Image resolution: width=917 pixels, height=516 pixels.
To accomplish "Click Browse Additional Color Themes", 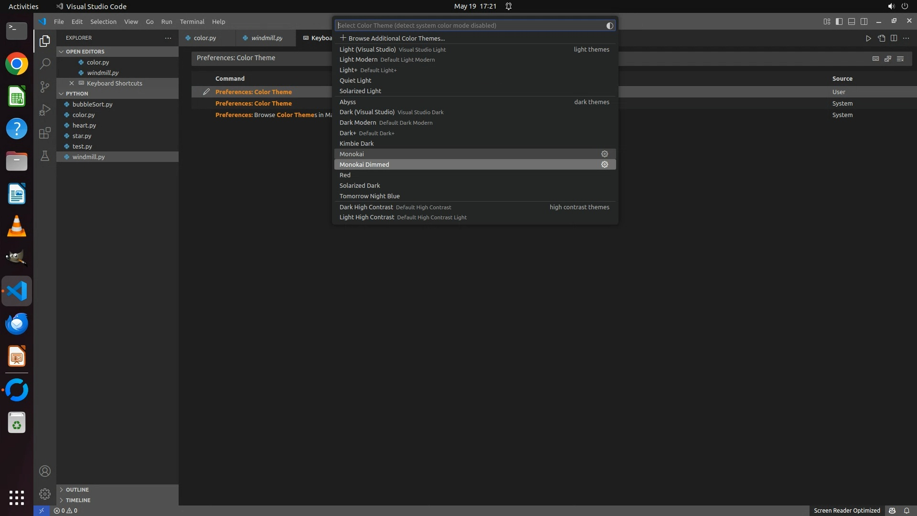I will coord(396,38).
